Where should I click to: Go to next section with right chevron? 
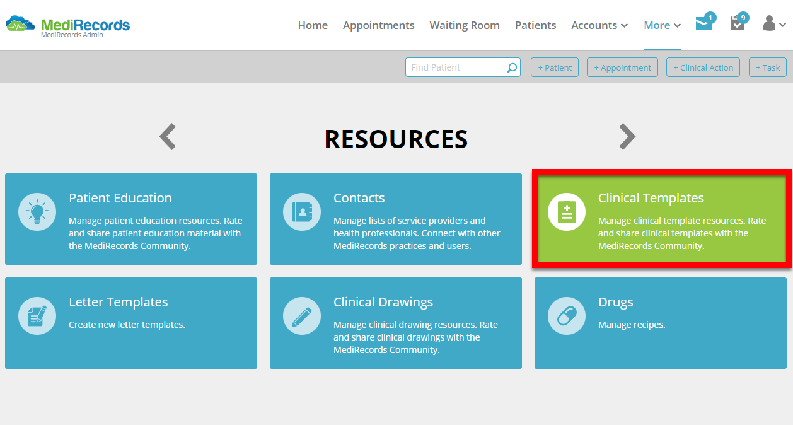pos(627,136)
